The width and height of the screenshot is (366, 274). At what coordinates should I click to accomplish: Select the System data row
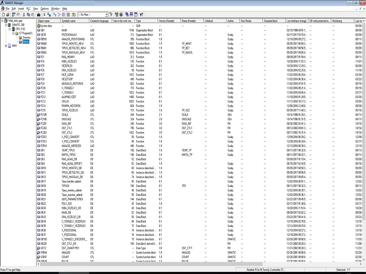[199, 26]
